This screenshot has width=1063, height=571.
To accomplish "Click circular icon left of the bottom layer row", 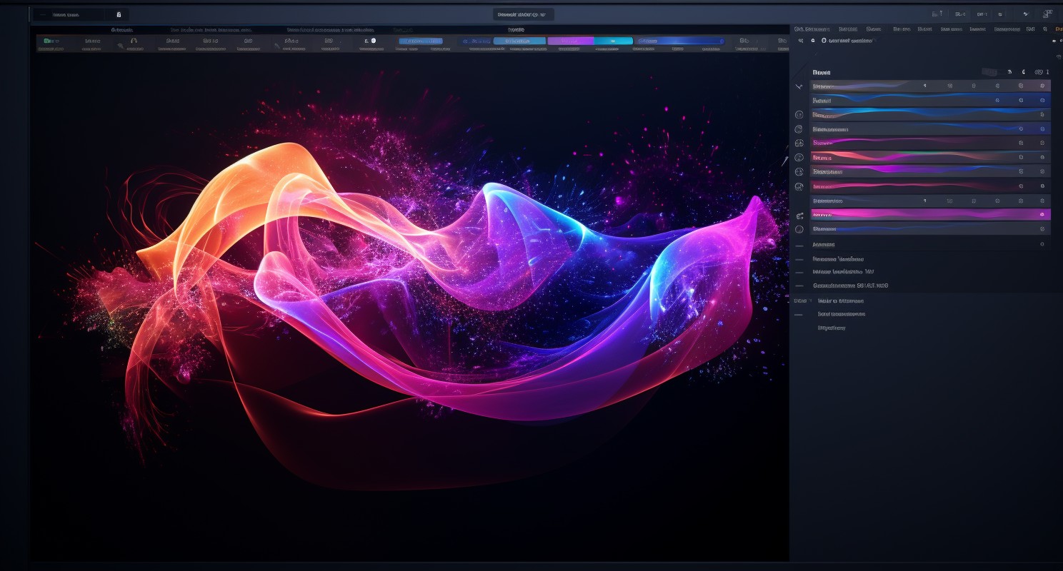I will tap(799, 229).
